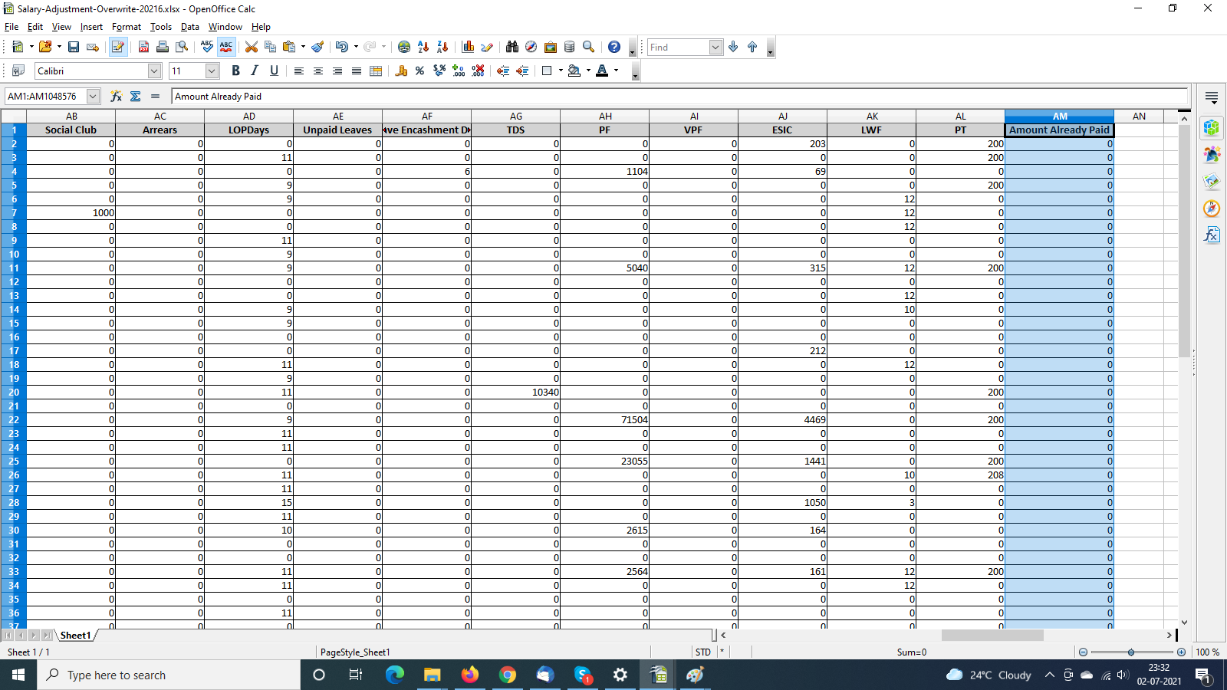This screenshot has width=1227, height=690.
Task: Apply the background color
Action: click(574, 71)
